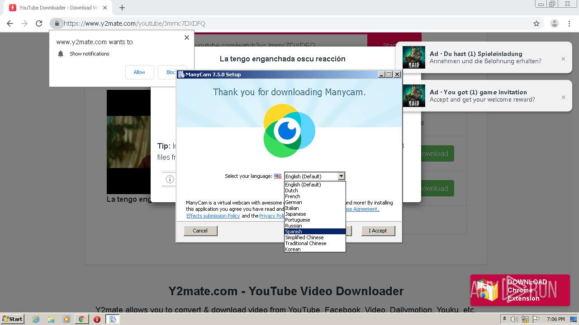This screenshot has height=325, width=579.
Task: Click the Download Chrome Extension banner
Action: [x=520, y=290]
